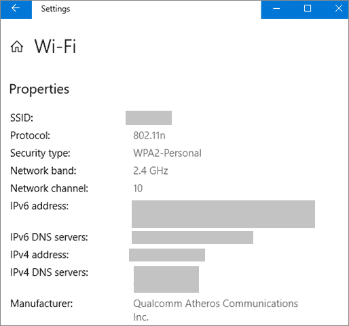This screenshot has height=326, width=349.
Task: Click the Security type label
Action: click(x=40, y=153)
